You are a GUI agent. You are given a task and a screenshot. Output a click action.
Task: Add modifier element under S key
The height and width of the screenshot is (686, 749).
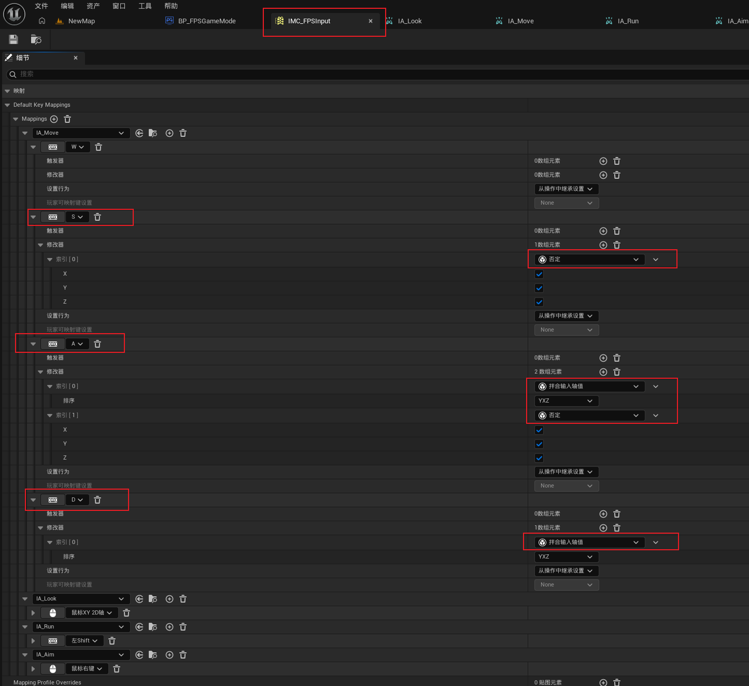[603, 245]
